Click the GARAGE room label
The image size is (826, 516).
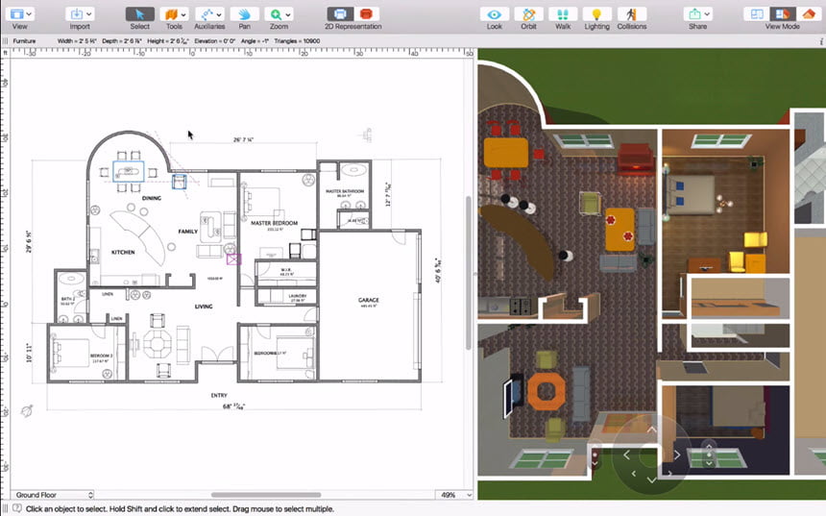pyautogui.click(x=368, y=300)
